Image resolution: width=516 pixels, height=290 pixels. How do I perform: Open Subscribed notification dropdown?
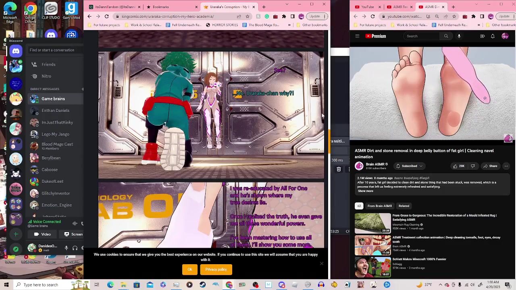click(x=409, y=166)
